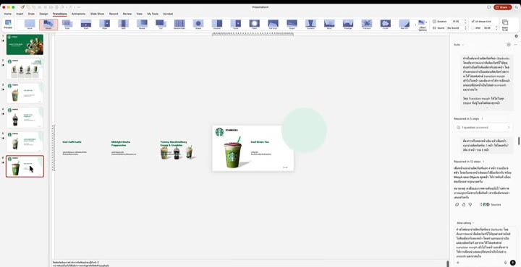Toggle the On Mouse Click checkbox

click(x=473, y=21)
